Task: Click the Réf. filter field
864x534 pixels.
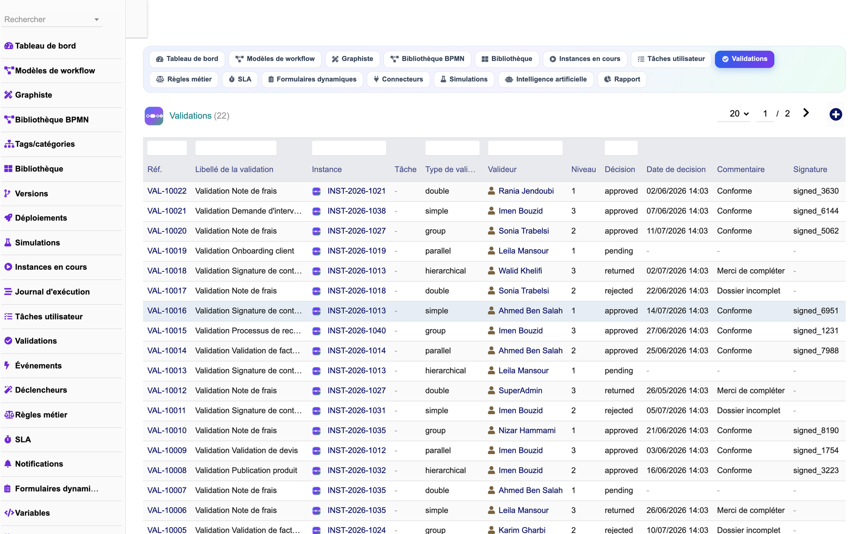Action: tap(167, 148)
